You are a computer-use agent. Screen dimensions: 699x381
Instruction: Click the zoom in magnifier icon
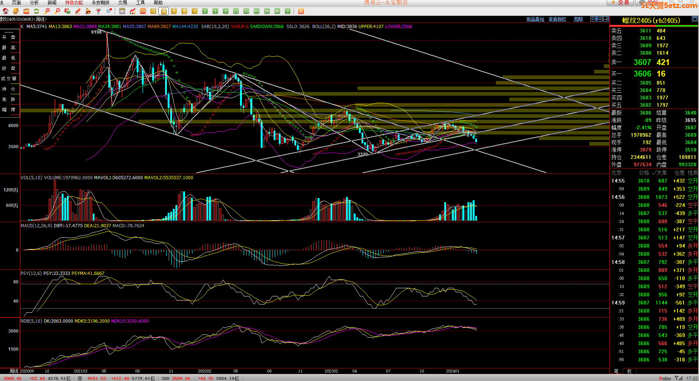pos(47,11)
